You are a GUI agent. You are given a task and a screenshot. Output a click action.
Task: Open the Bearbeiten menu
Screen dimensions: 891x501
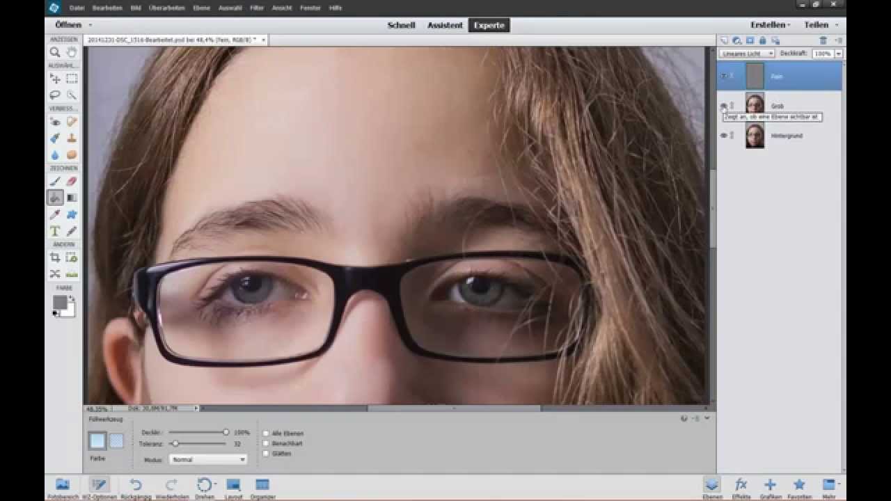point(107,8)
